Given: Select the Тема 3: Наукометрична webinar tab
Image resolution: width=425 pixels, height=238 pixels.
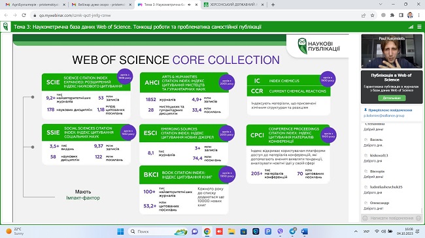Looking at the screenshot, I should pyautogui.click(x=168, y=5).
